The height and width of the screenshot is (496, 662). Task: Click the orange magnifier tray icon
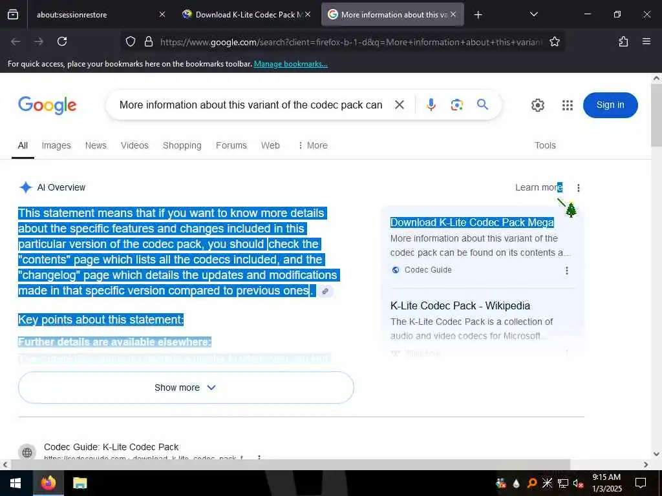click(x=531, y=483)
